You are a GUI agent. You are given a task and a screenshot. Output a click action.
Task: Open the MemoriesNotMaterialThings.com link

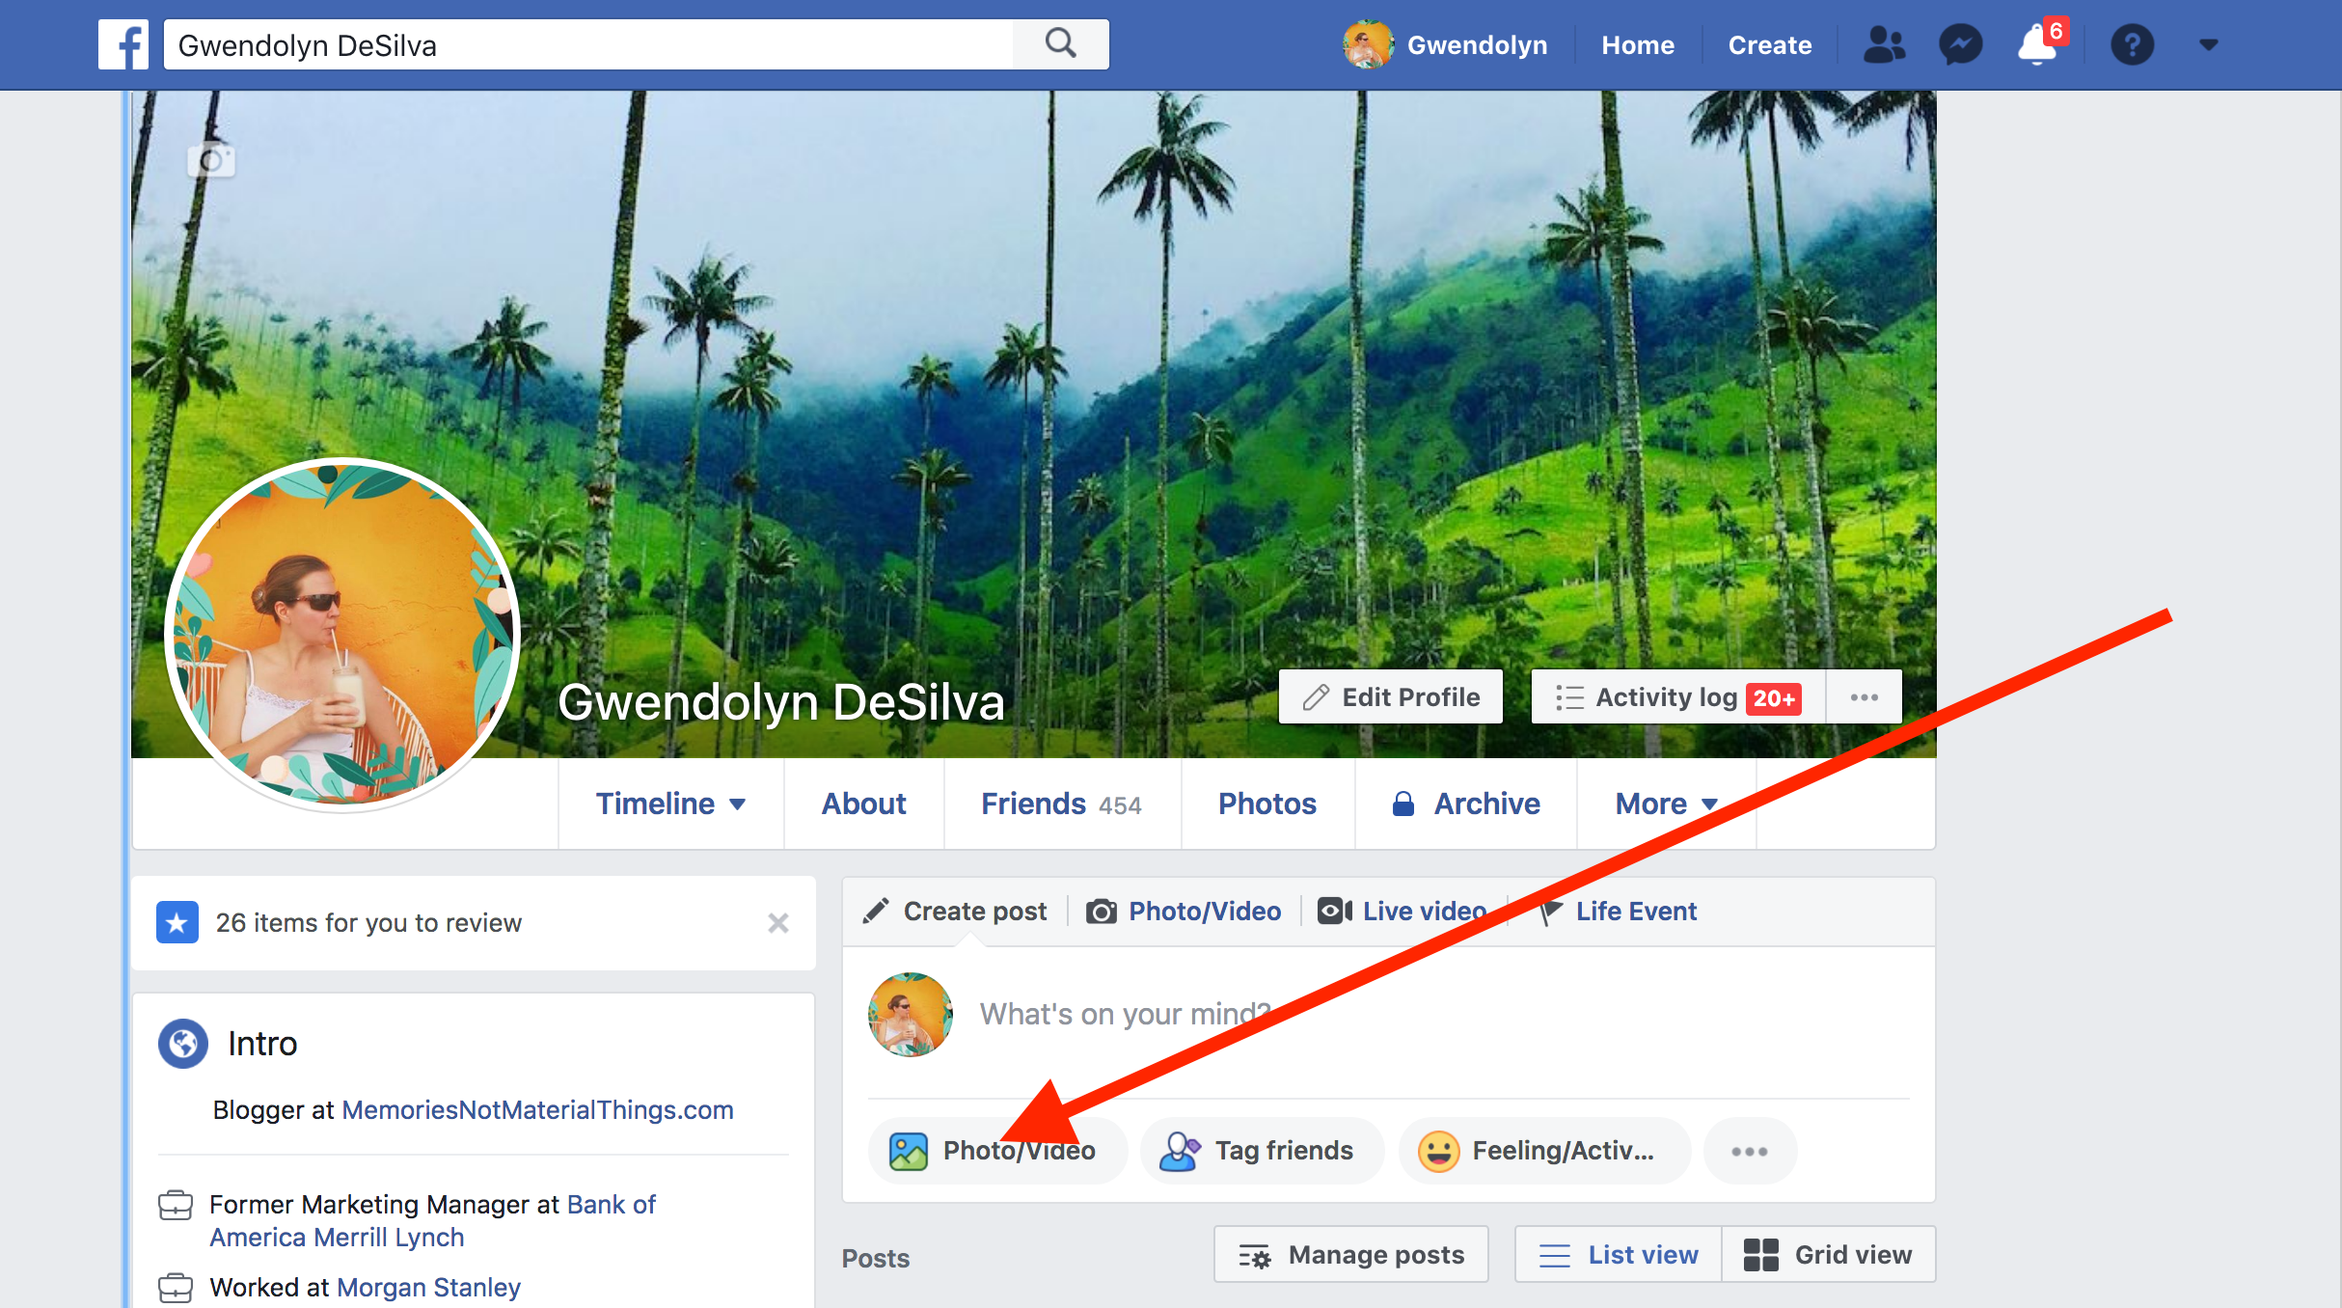(536, 1109)
